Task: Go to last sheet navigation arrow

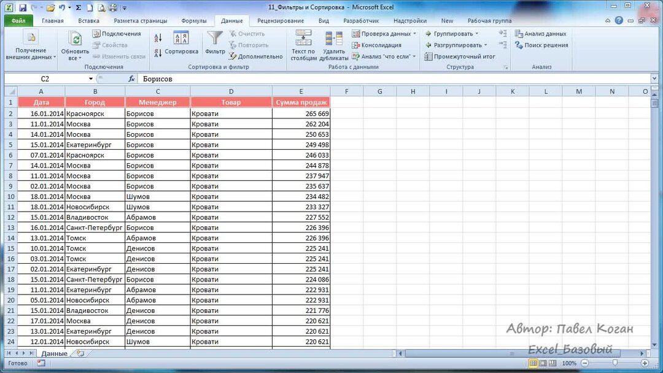Action: click(x=31, y=353)
